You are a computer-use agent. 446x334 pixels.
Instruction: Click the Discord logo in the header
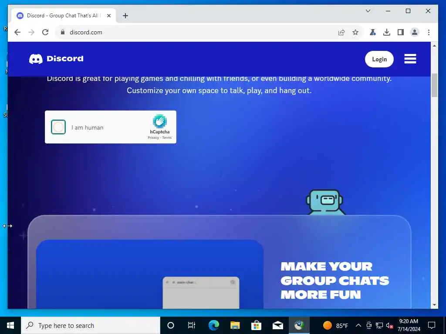click(56, 59)
